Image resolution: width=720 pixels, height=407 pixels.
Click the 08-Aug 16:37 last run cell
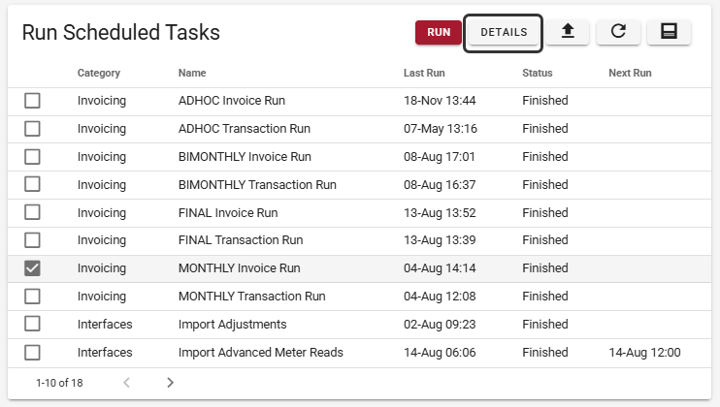click(x=440, y=185)
